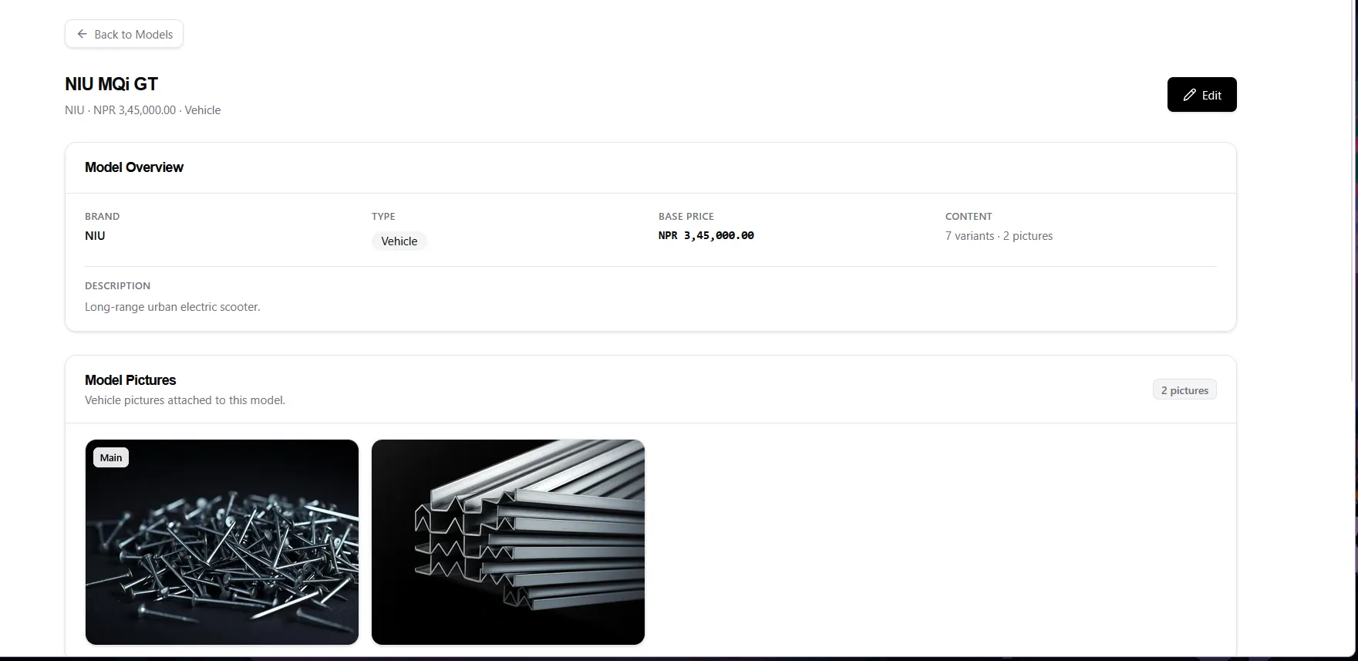Select the Vehicle type chip
The height and width of the screenshot is (661, 1358).
(399, 241)
